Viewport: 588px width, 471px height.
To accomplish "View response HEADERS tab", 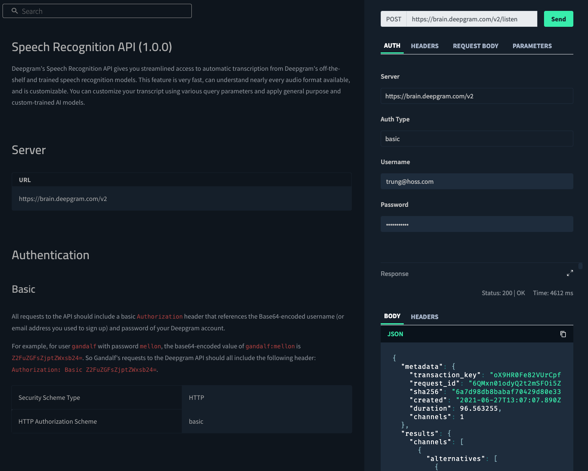I will pos(424,317).
